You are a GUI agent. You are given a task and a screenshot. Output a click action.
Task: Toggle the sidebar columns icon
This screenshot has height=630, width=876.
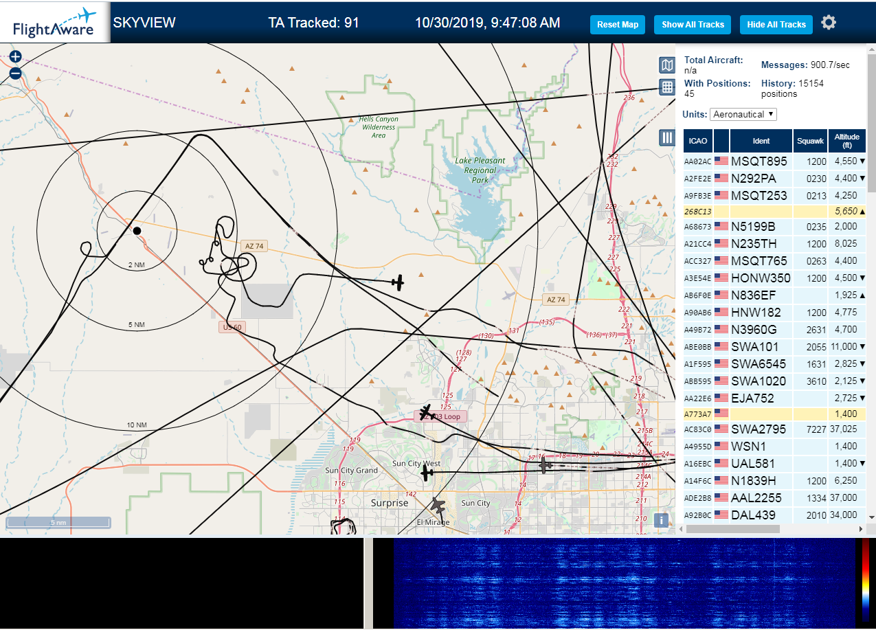coord(666,137)
